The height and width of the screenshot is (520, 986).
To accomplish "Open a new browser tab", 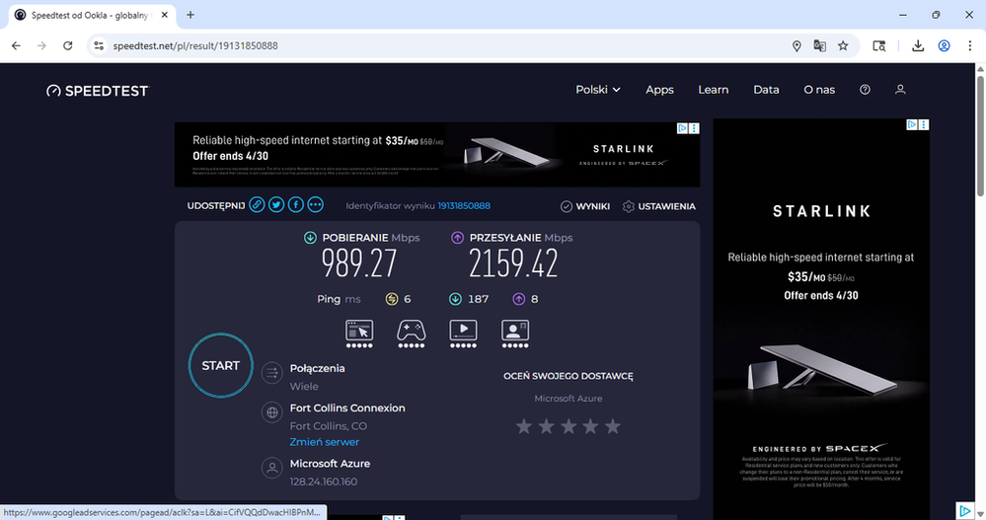I will (190, 15).
